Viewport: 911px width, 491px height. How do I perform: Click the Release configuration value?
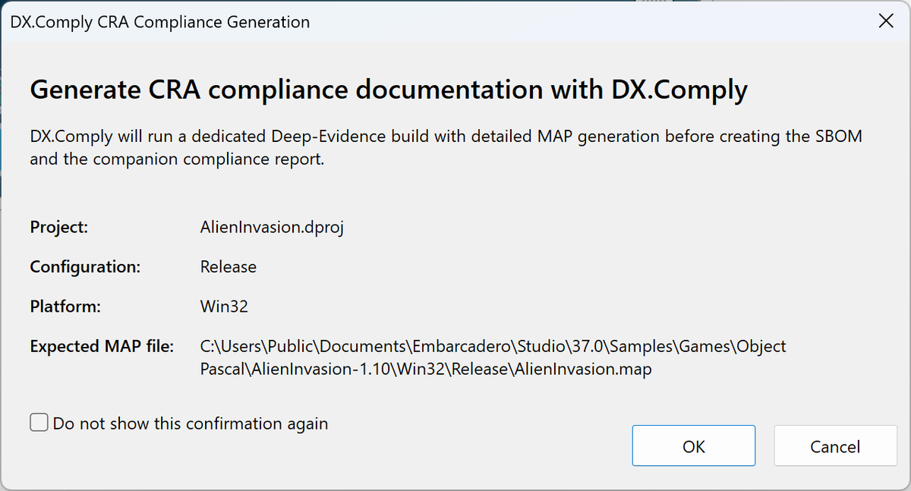click(229, 267)
